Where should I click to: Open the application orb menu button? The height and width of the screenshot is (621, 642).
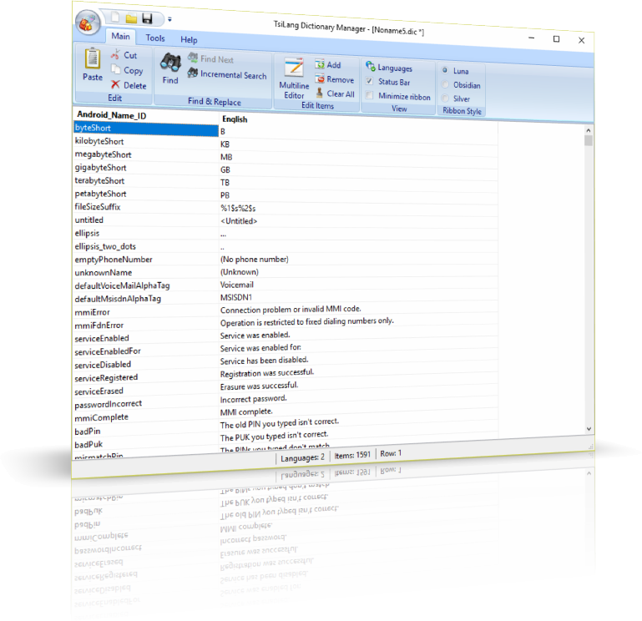click(x=88, y=23)
